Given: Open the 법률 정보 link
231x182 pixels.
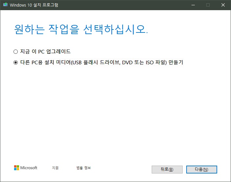Looking at the screenshot, I should coord(84,168).
